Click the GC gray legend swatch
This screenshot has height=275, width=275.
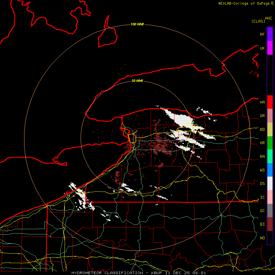[x=270, y=211]
